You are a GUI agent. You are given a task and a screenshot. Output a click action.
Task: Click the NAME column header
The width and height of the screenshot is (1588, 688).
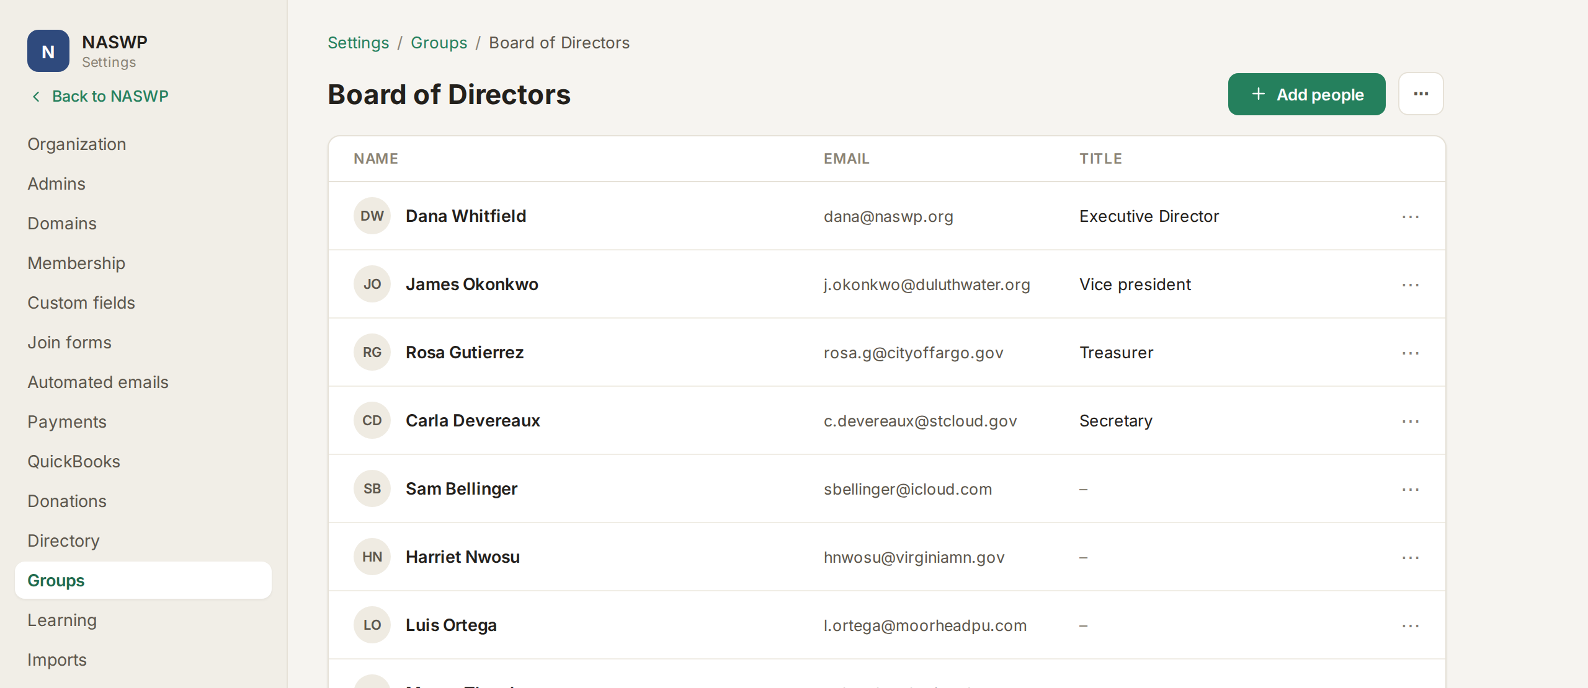pos(376,159)
